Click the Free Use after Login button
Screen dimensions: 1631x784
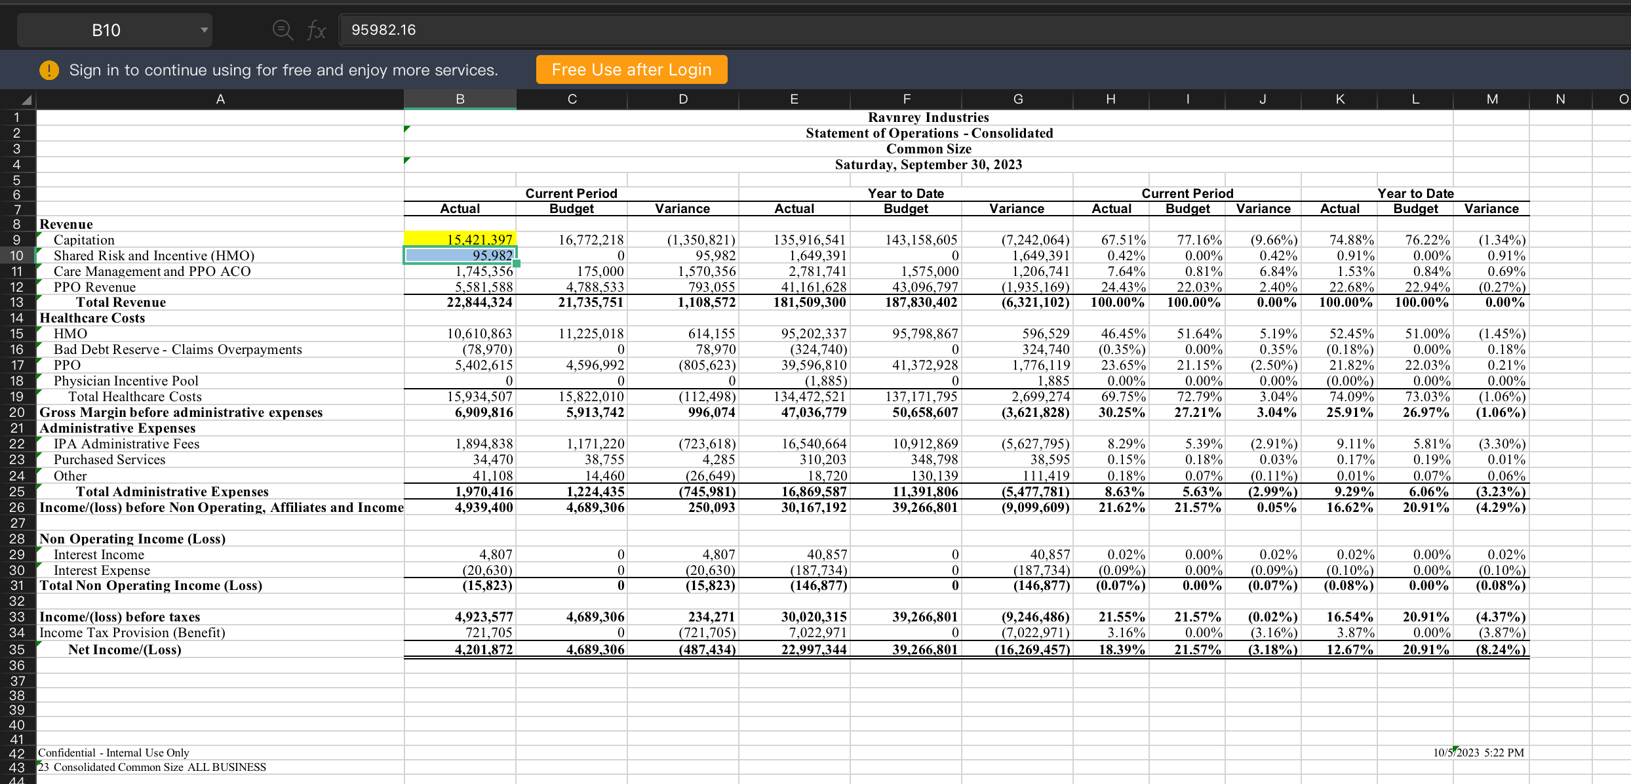[x=631, y=69]
